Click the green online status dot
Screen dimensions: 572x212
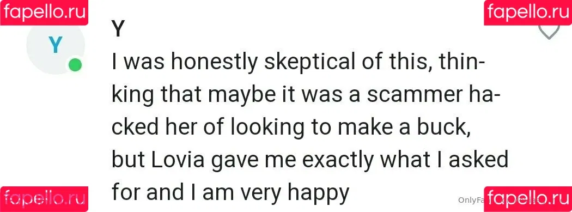point(76,66)
